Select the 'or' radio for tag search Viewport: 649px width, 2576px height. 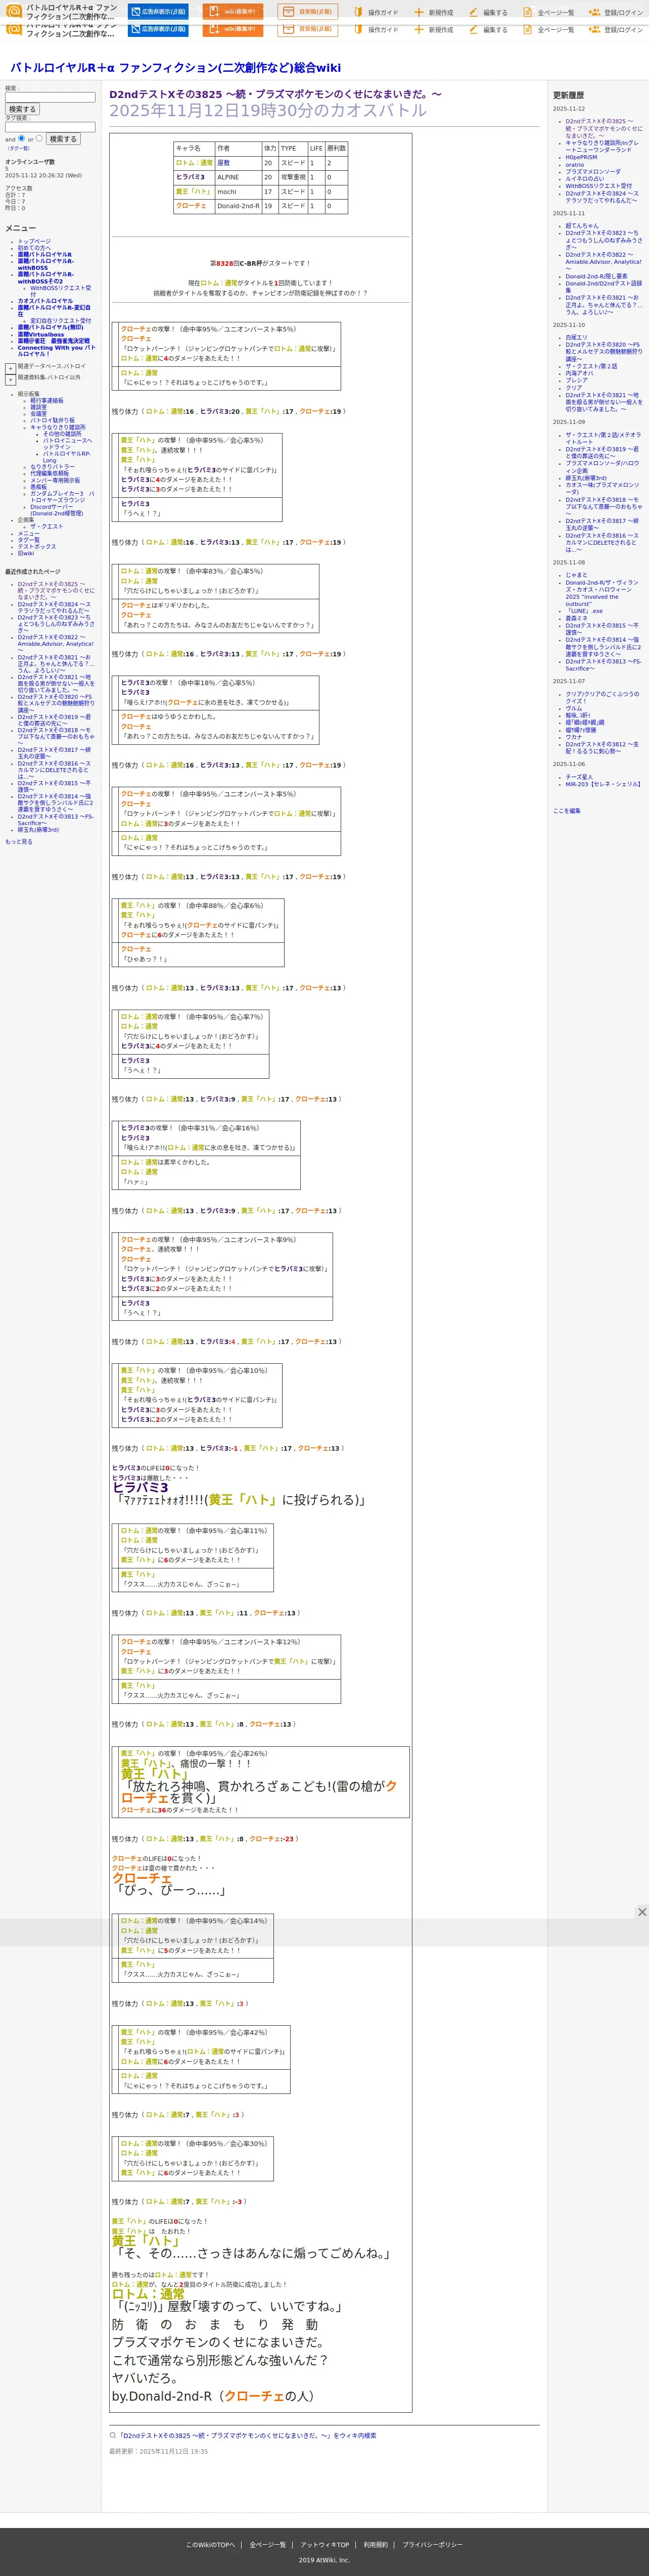point(39,138)
